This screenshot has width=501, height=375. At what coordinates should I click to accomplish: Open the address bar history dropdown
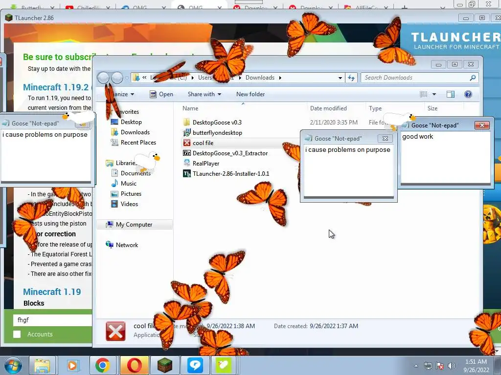tap(340, 78)
